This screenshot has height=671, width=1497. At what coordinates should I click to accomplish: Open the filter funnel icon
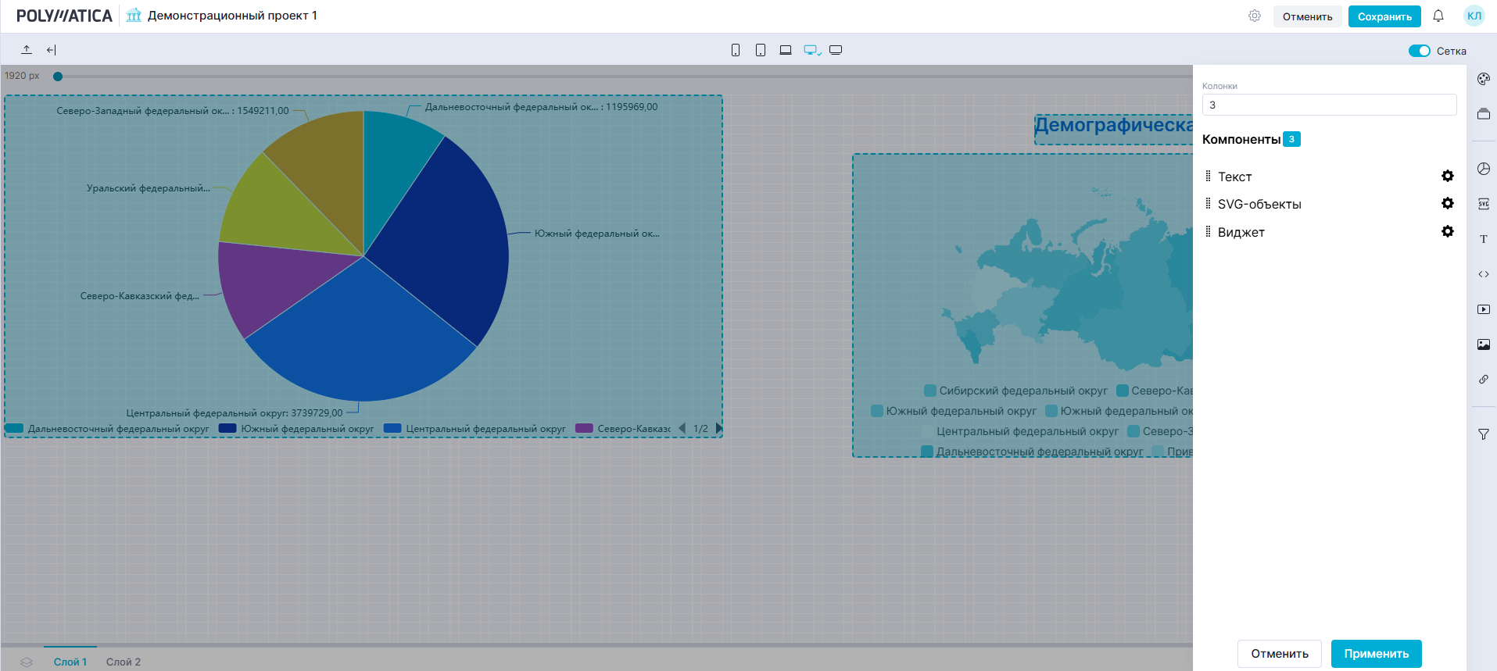1483,434
